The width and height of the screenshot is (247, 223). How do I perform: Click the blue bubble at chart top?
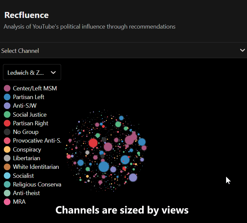[121, 118]
